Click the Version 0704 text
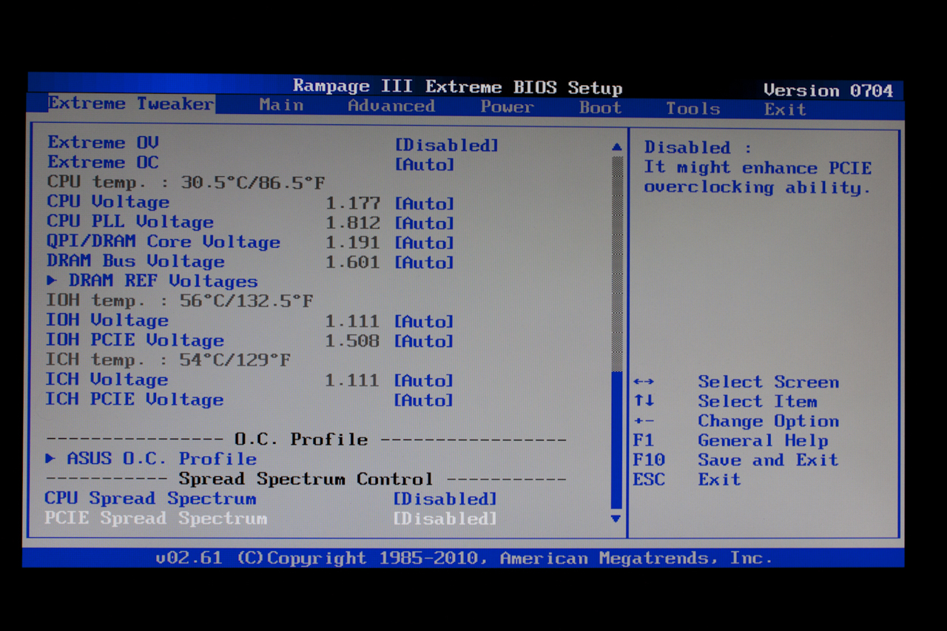This screenshot has width=947, height=631. [x=828, y=90]
